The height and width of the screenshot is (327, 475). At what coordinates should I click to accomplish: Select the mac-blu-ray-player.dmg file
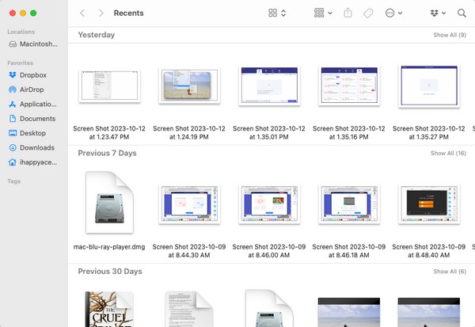[109, 202]
